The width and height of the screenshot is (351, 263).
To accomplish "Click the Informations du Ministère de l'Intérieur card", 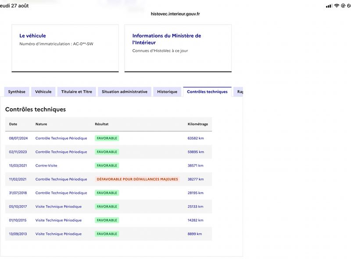I will [x=178, y=48].
